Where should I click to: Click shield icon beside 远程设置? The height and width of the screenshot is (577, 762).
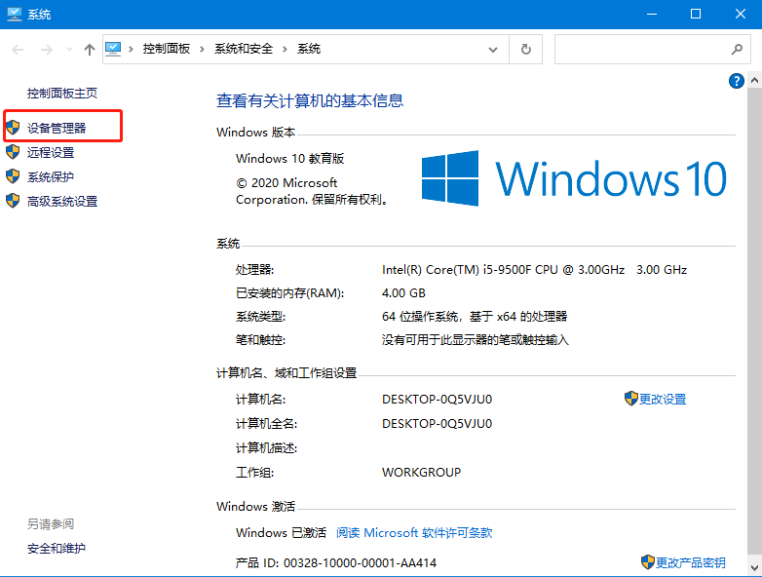point(13,152)
